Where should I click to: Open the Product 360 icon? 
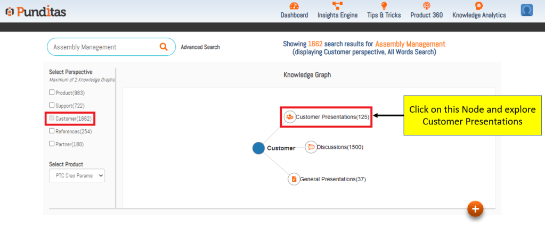click(426, 6)
